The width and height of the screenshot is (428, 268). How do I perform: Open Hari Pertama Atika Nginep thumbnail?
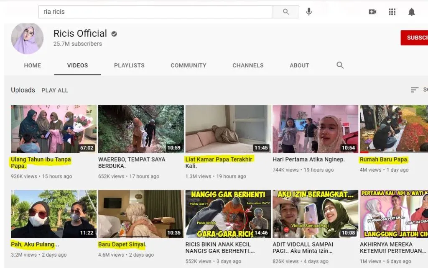click(x=315, y=129)
